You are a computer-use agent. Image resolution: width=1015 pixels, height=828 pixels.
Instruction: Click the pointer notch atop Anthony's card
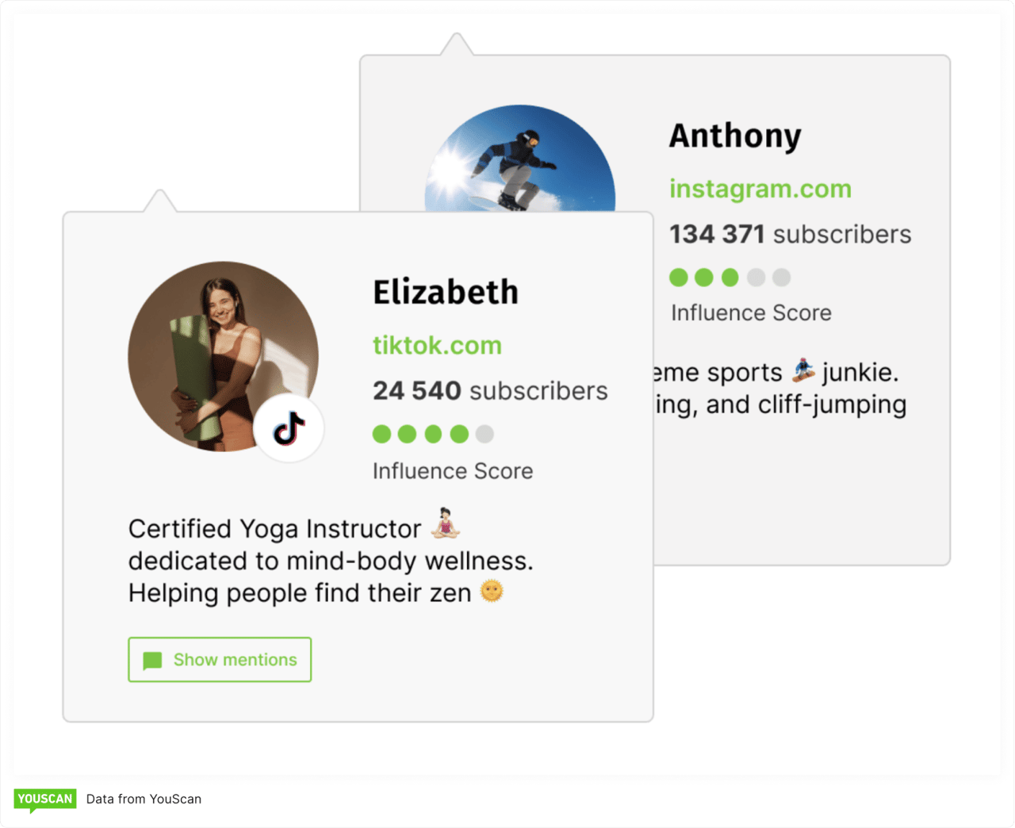point(457,44)
